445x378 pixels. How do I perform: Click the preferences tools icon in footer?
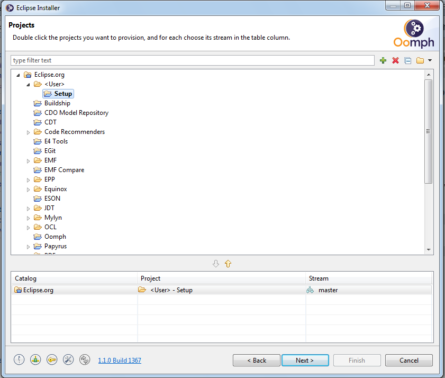pos(68,360)
